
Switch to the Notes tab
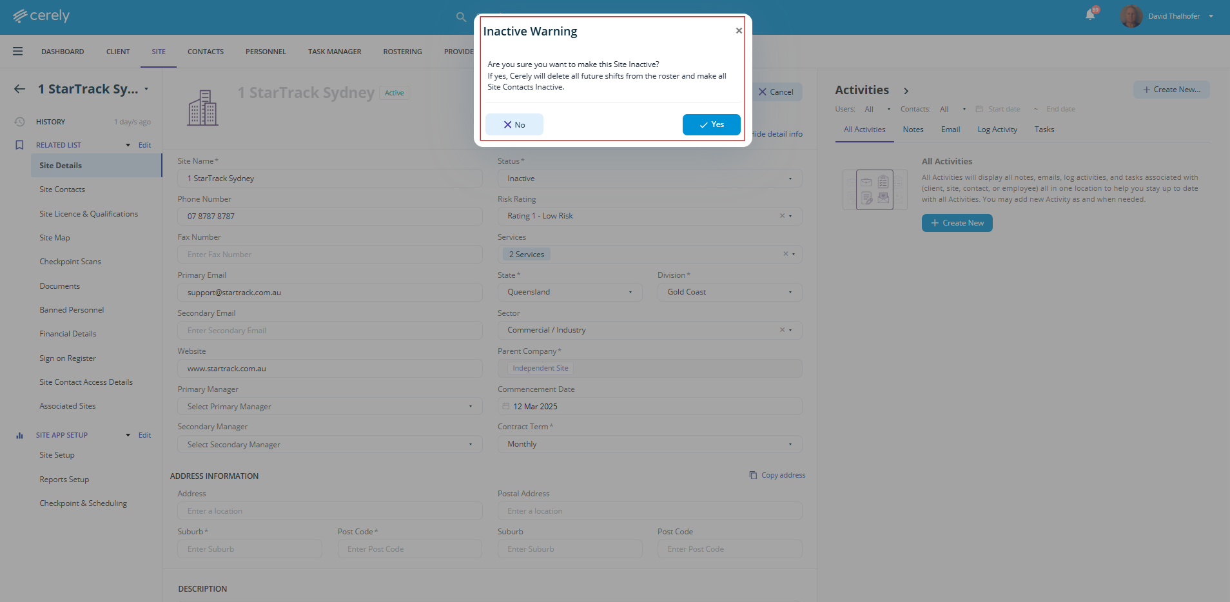coord(913,130)
